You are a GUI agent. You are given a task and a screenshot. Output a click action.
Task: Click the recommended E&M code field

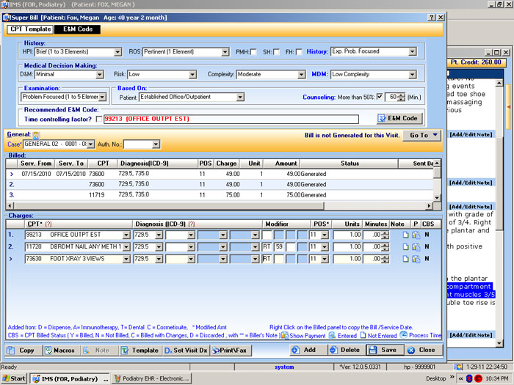pos(231,119)
